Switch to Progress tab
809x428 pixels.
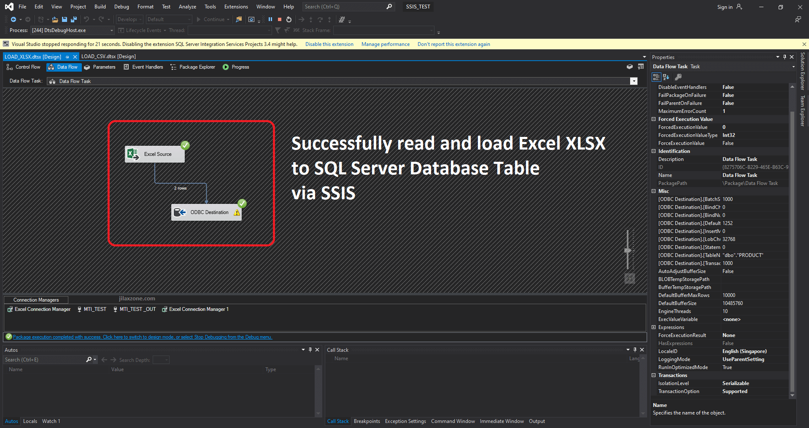tap(236, 67)
